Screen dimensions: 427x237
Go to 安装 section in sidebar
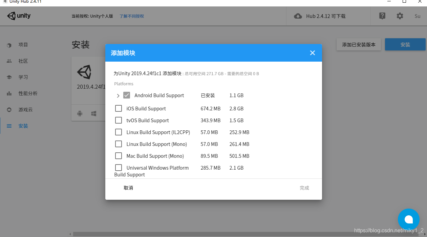23,126
